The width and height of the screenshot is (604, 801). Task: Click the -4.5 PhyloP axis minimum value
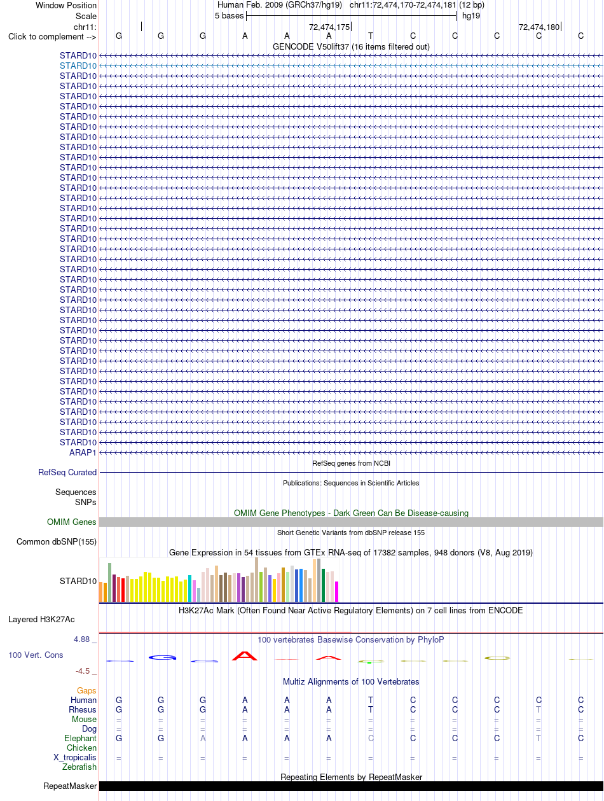coord(86,671)
